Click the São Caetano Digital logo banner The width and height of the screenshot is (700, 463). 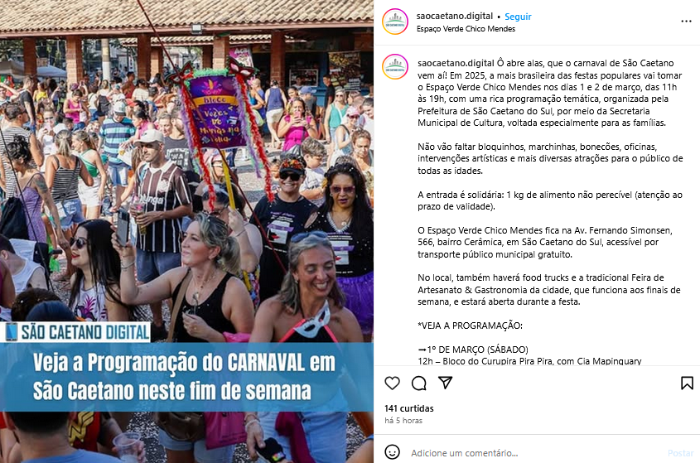click(x=76, y=332)
